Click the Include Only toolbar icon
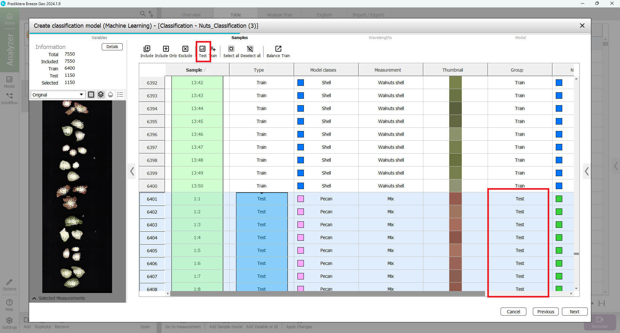The height and width of the screenshot is (333, 620). pos(166,49)
